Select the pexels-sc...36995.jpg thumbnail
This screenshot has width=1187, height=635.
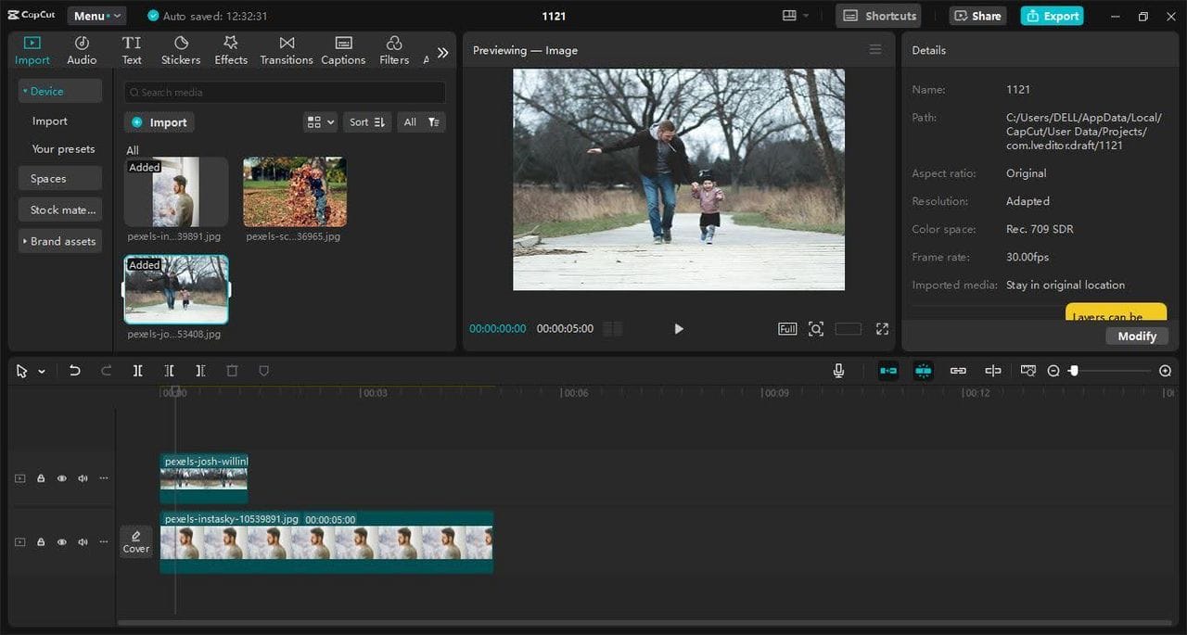coord(294,192)
